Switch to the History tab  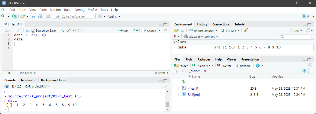click(202, 24)
